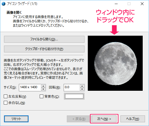Click the リセット button
This screenshot has width=149, height=126.
(x=16, y=119)
